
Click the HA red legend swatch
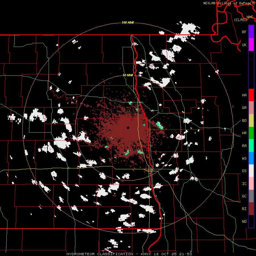[x=251, y=95]
